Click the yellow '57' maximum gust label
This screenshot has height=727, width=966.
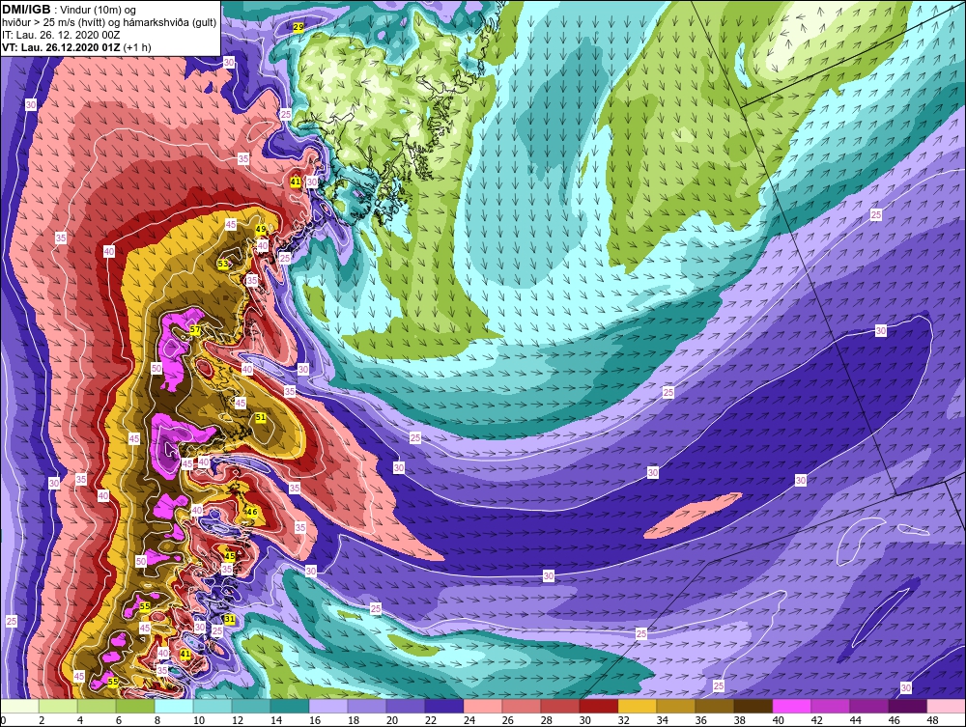click(x=195, y=330)
